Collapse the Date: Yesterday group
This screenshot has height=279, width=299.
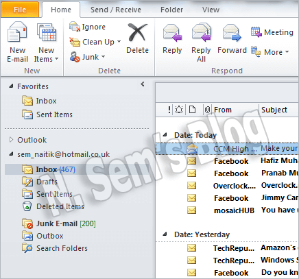165,234
